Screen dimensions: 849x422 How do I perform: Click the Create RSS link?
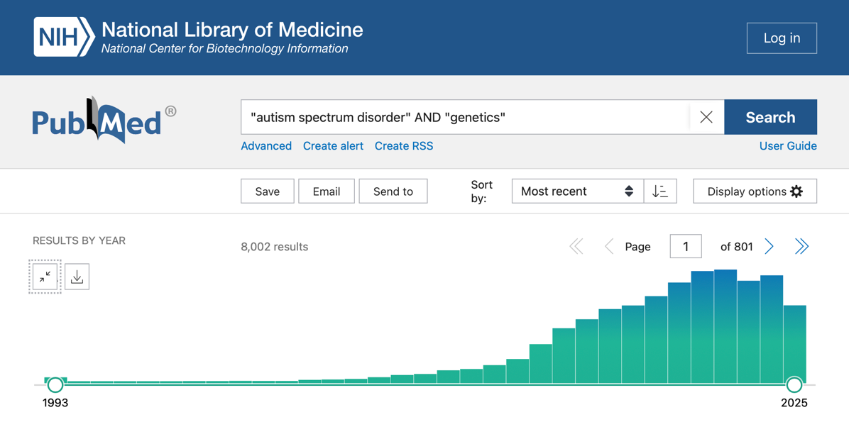(x=403, y=146)
